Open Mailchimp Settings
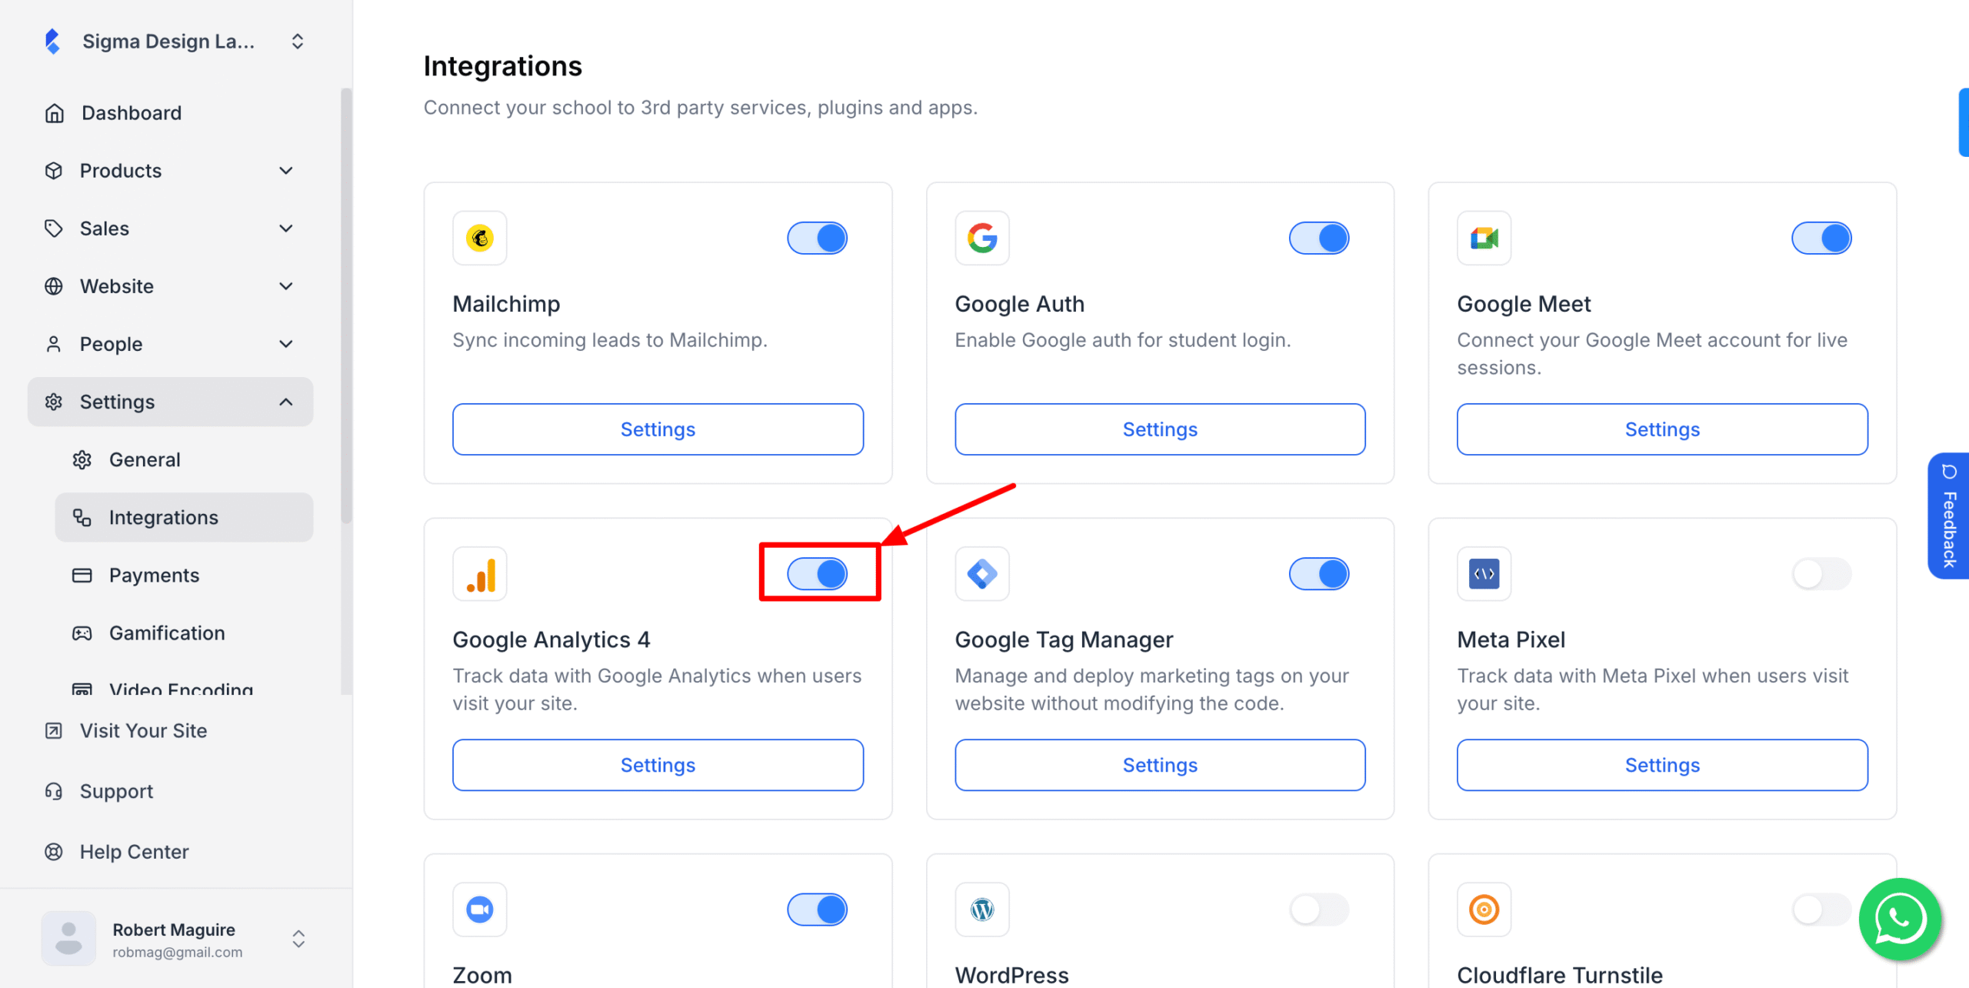1969x988 pixels. [x=657, y=429]
